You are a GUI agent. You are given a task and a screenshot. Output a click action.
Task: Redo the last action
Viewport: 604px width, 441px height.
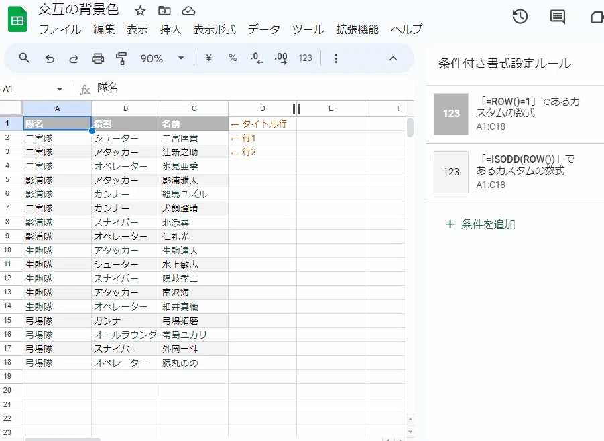(x=74, y=58)
